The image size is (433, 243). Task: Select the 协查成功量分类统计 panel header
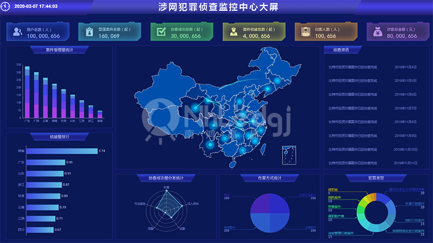tap(166, 178)
